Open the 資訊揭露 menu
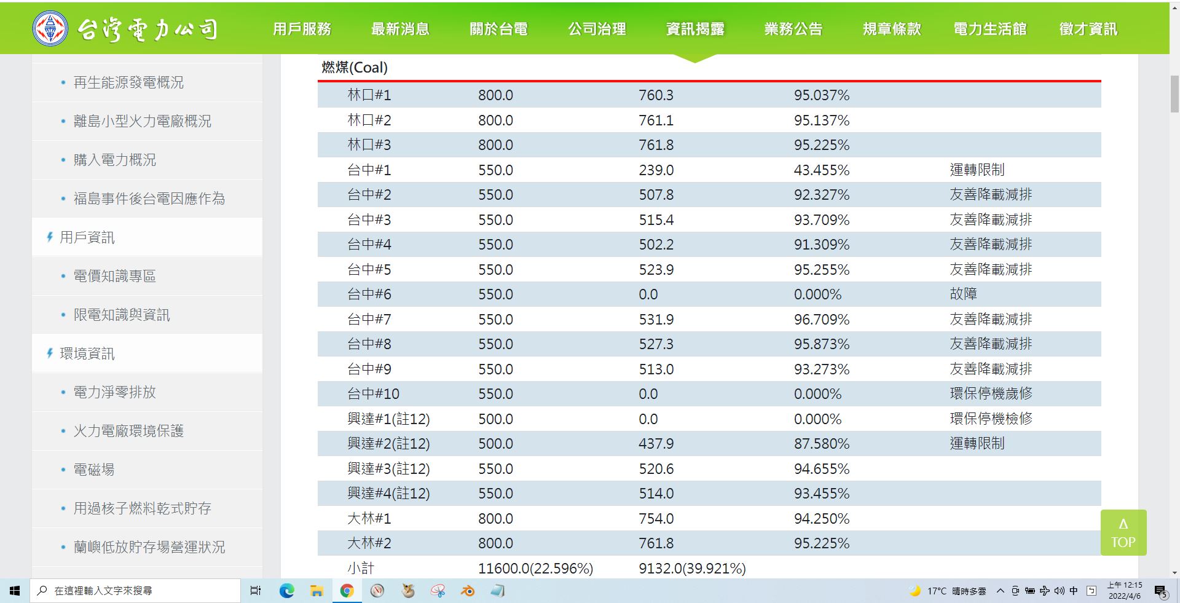Image resolution: width=1180 pixels, height=603 pixels. [695, 29]
